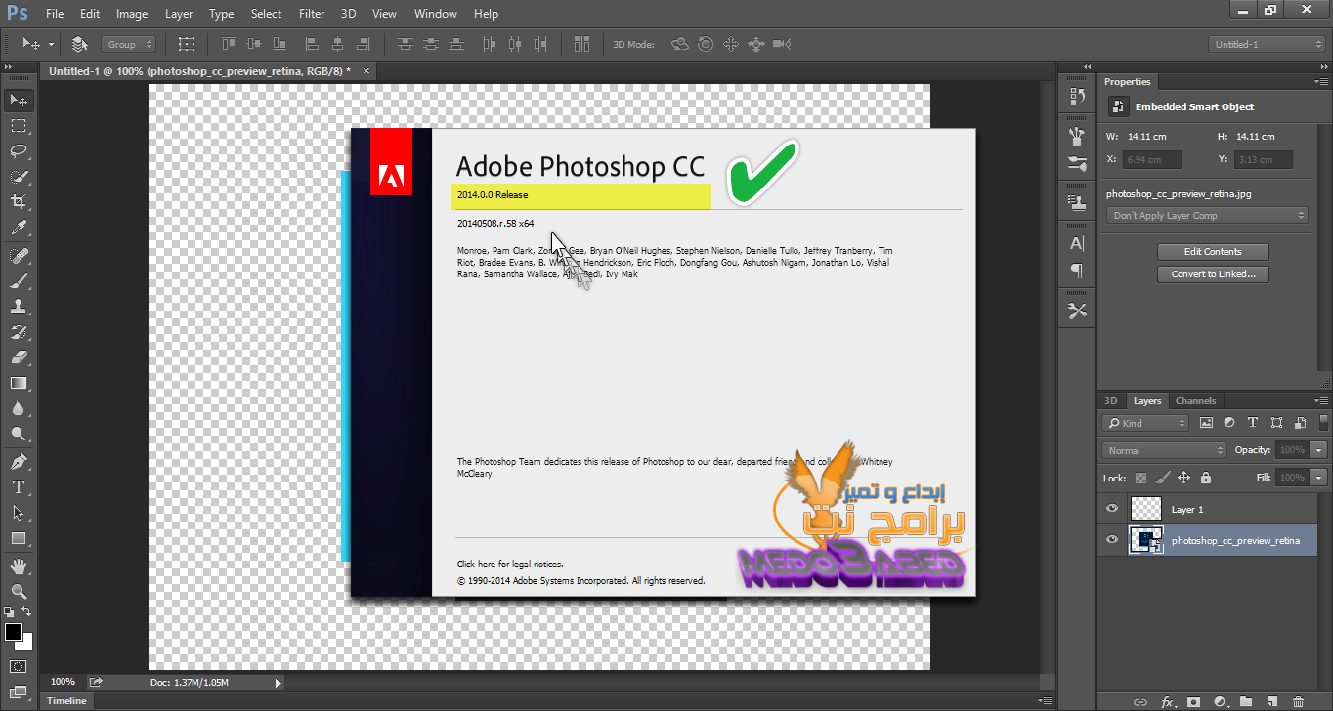Open the Layers panel flyout menu

coord(1321,401)
